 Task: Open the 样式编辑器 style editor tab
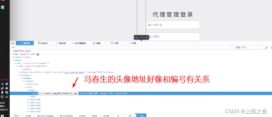(79, 43)
